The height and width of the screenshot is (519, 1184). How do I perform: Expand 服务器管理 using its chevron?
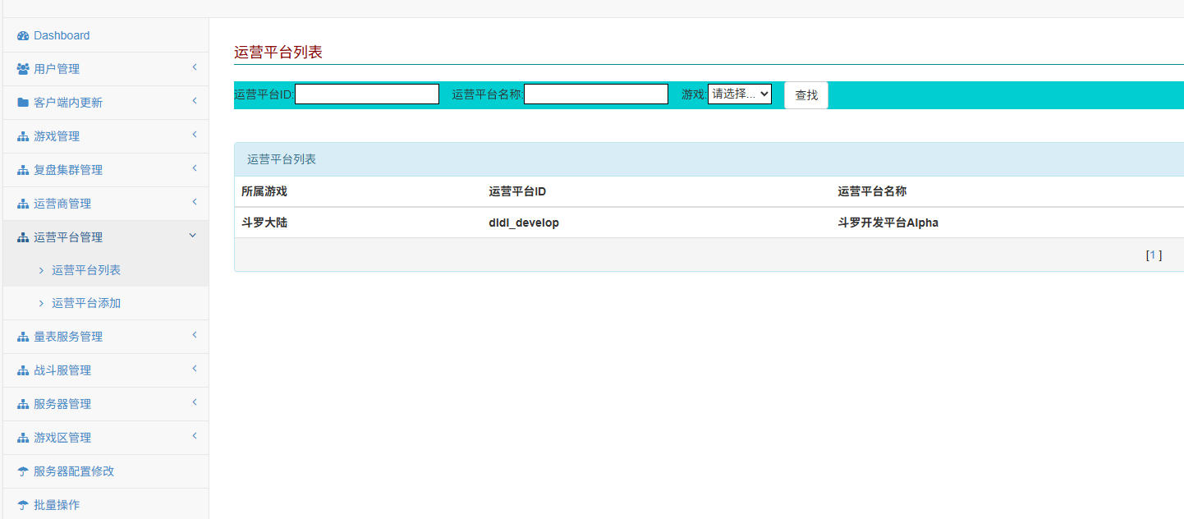195,402
